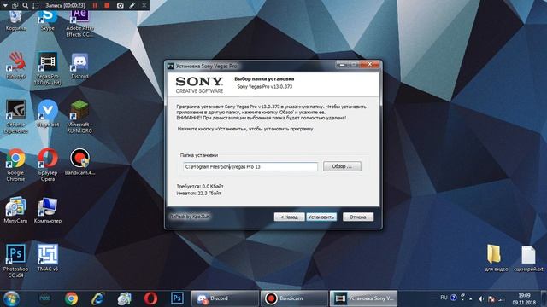This screenshot has width=547, height=307.
Task: Open the Bandicam desktop shortcut
Action: point(79,161)
